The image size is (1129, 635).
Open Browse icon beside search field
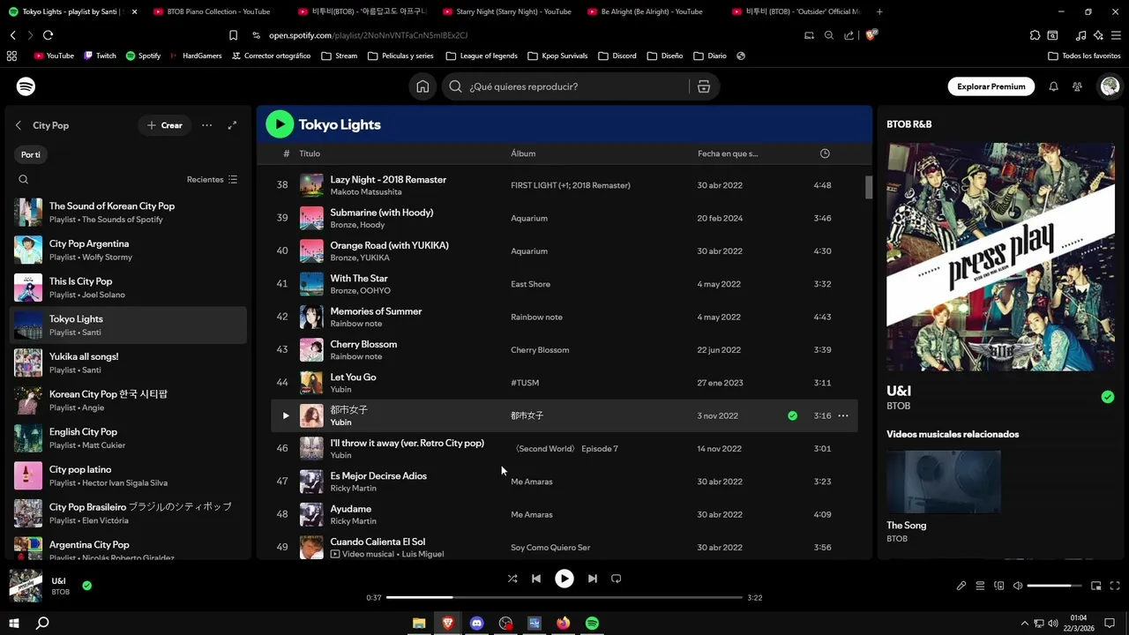pyautogui.click(x=703, y=86)
